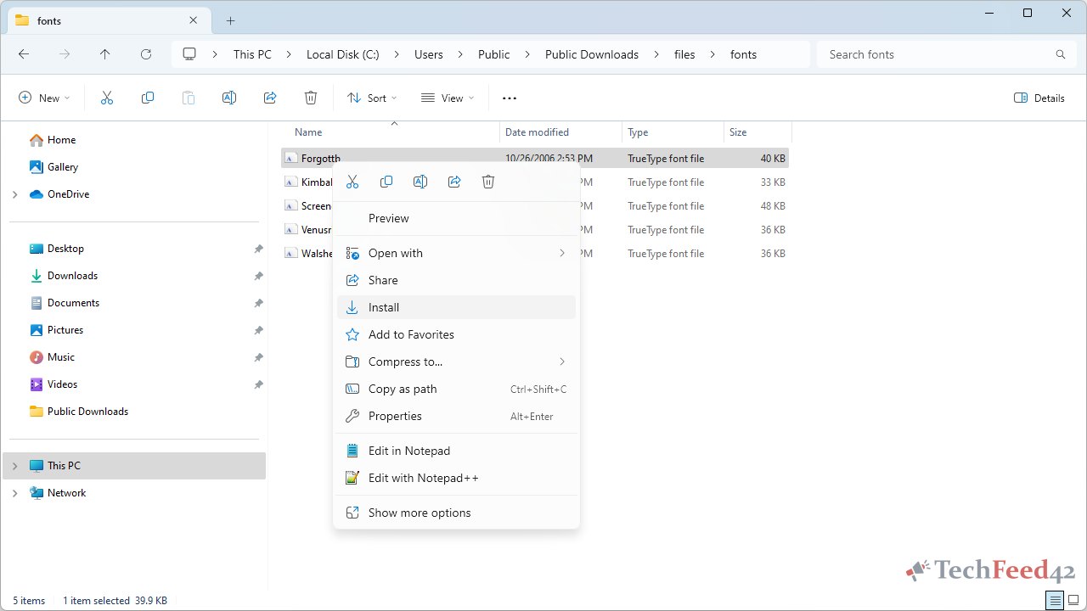Click the chevron after Public Downloads in address bar
Screen dimensions: 1087x611
(656, 54)
